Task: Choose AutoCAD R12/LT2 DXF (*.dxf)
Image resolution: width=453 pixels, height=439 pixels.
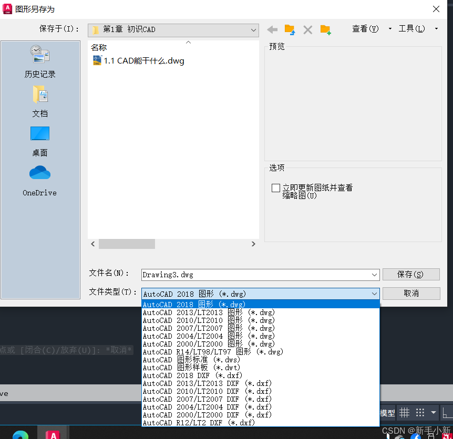Action: tap(260, 423)
